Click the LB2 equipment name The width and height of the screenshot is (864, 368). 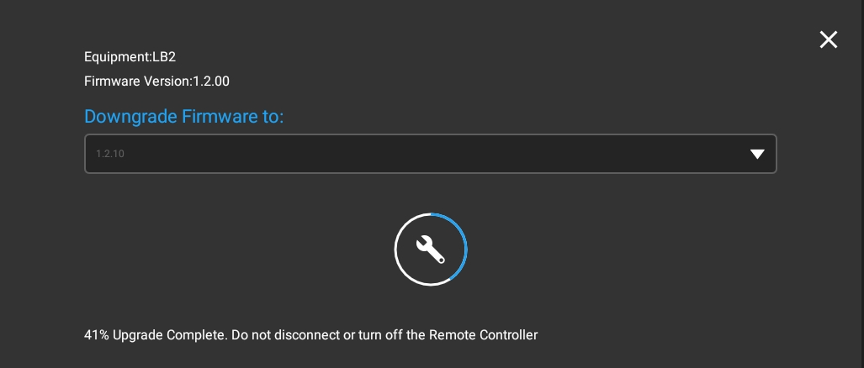point(163,57)
